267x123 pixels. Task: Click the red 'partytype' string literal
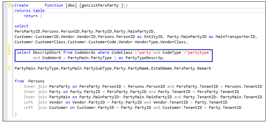(x=199, y=53)
